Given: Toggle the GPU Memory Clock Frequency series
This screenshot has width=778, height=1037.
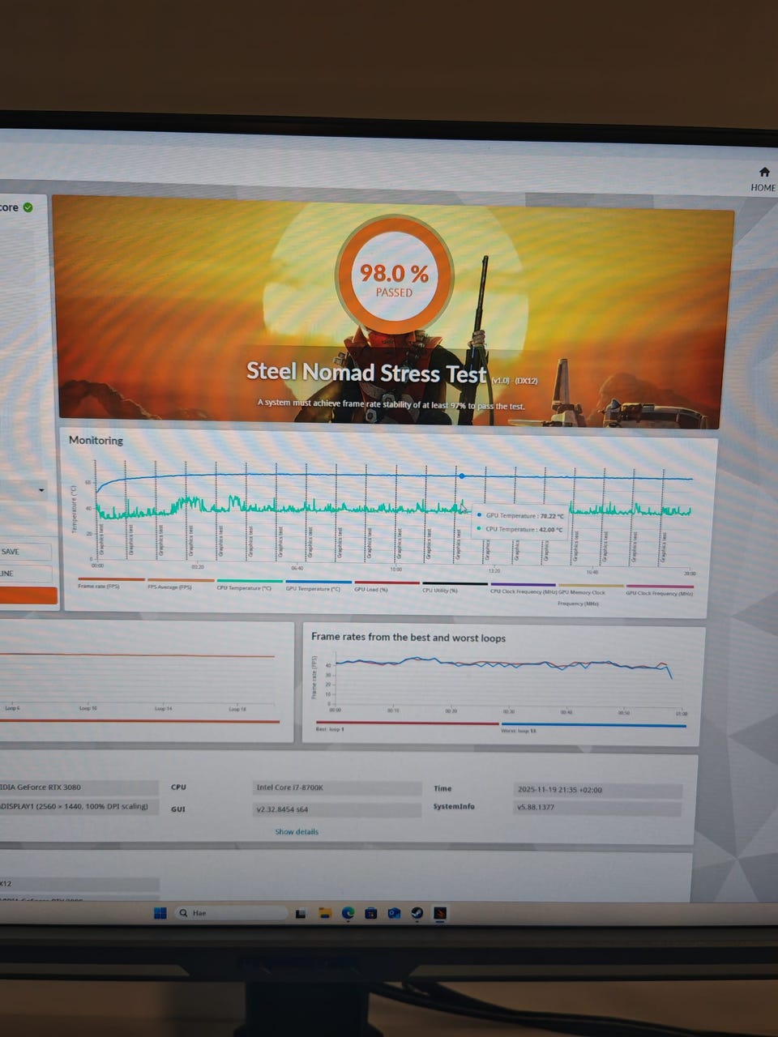Looking at the screenshot, I should 581,597.
